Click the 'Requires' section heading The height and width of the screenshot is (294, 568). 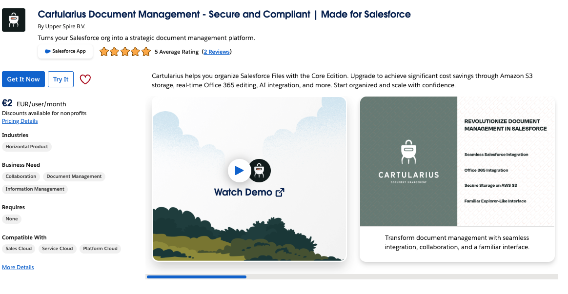pyautogui.click(x=13, y=208)
